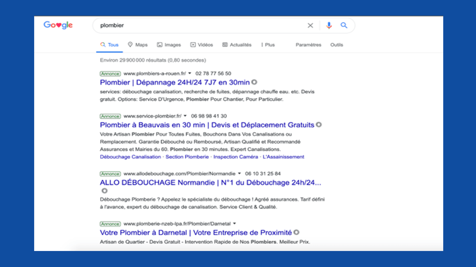The width and height of the screenshot is (476, 267).
Task: Expand arrow next to allodebouchage.com URL
Action: [x=239, y=173]
